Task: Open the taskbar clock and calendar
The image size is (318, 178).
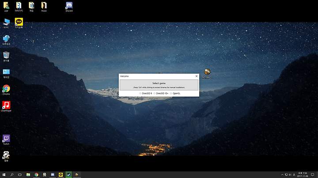Action: [x=303, y=175]
